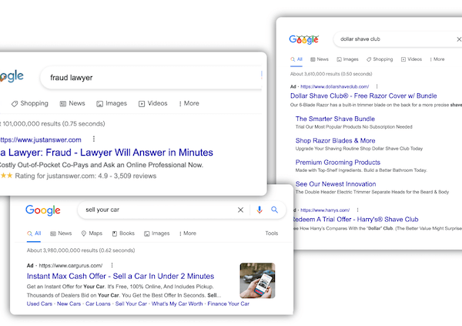Clear the "sell your car" search text
The width and height of the screenshot is (462, 326).
pyautogui.click(x=240, y=210)
